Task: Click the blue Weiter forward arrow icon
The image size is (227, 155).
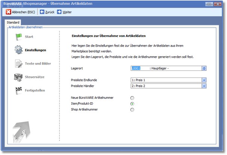Action: click(59, 12)
